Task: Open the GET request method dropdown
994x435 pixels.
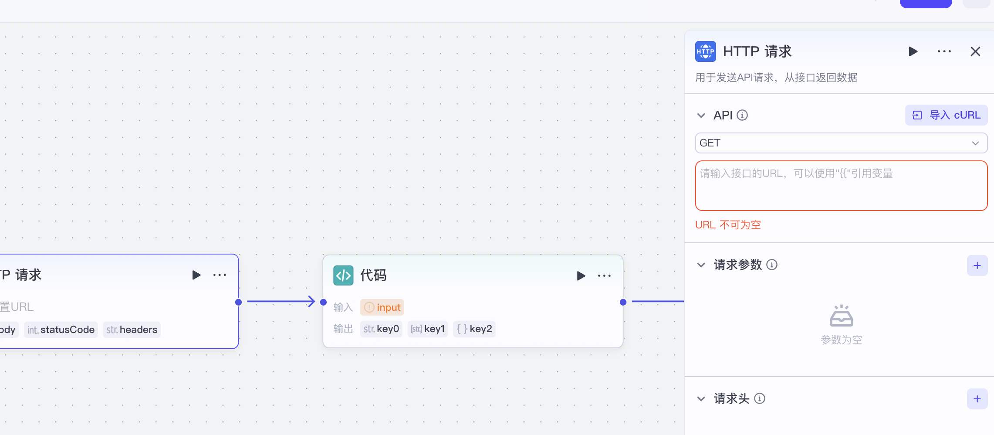Action: (841, 143)
